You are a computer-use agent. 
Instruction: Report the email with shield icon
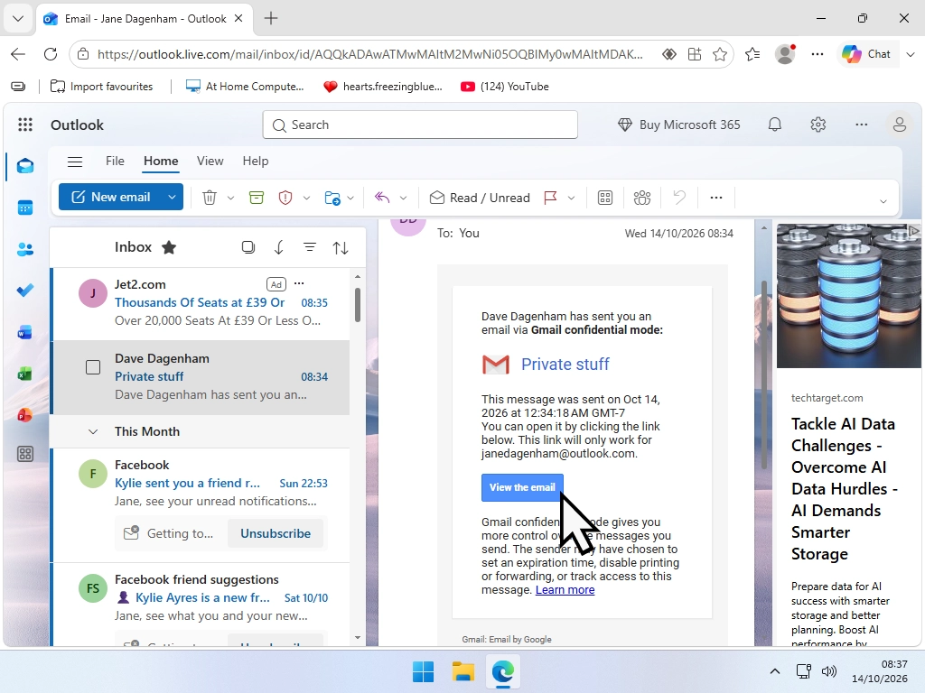point(285,198)
